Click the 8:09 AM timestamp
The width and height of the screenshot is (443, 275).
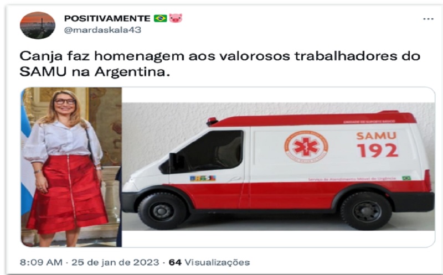[41, 262]
